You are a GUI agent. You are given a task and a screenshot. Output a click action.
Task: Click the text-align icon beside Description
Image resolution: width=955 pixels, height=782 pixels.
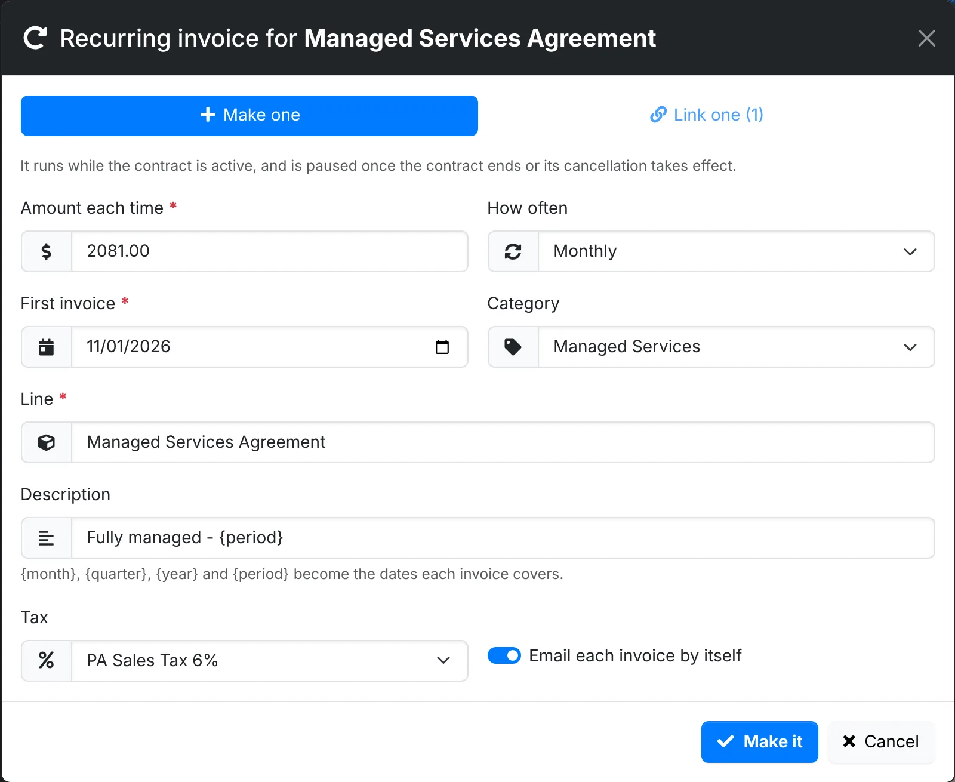[x=47, y=538]
